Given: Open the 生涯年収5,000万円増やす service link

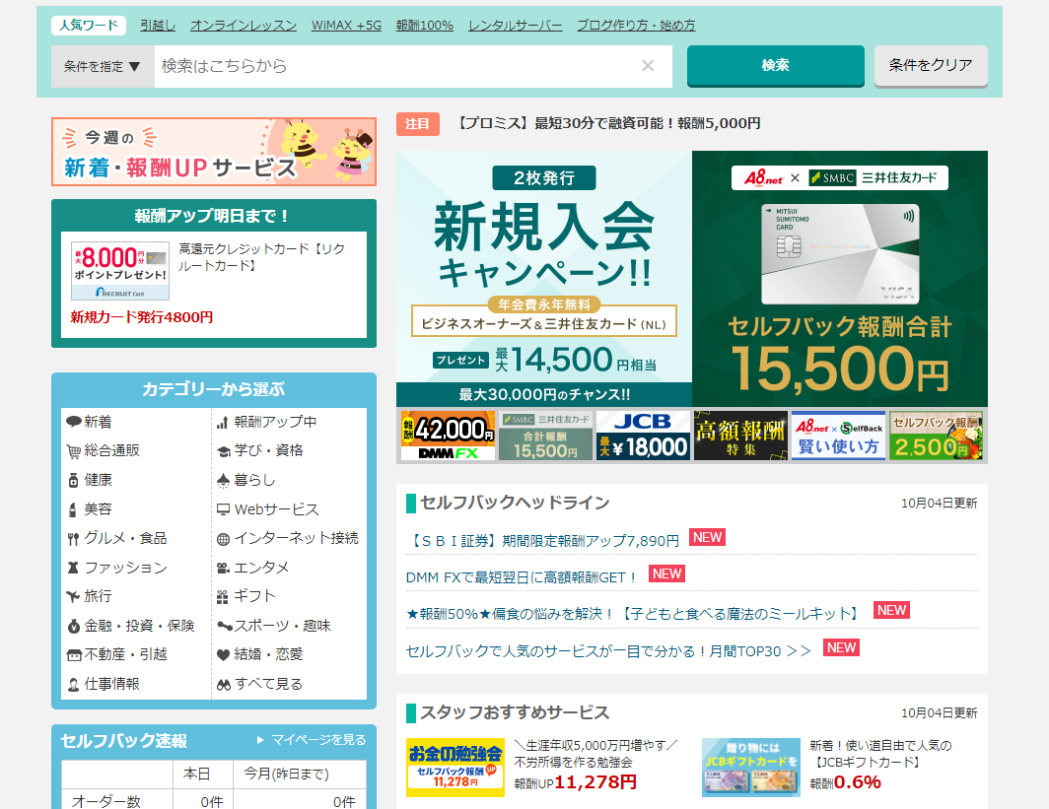Looking at the screenshot, I should pyautogui.click(x=596, y=754).
